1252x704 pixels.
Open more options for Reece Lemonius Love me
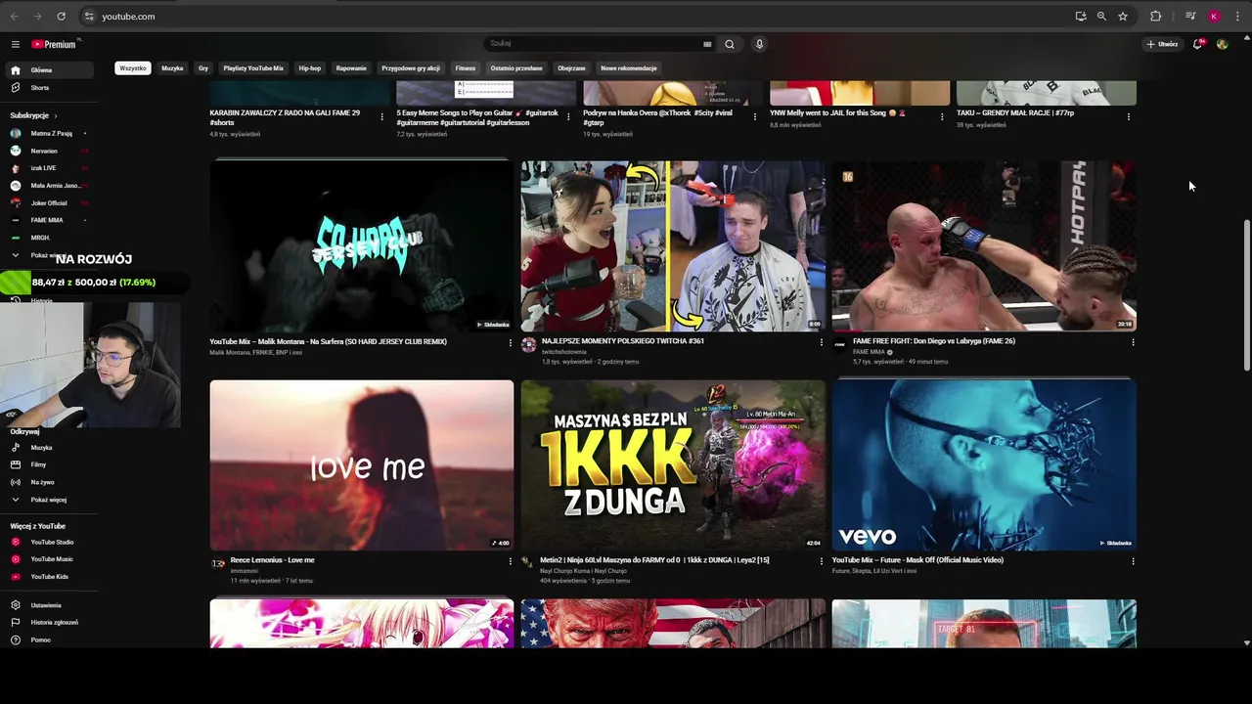point(510,561)
